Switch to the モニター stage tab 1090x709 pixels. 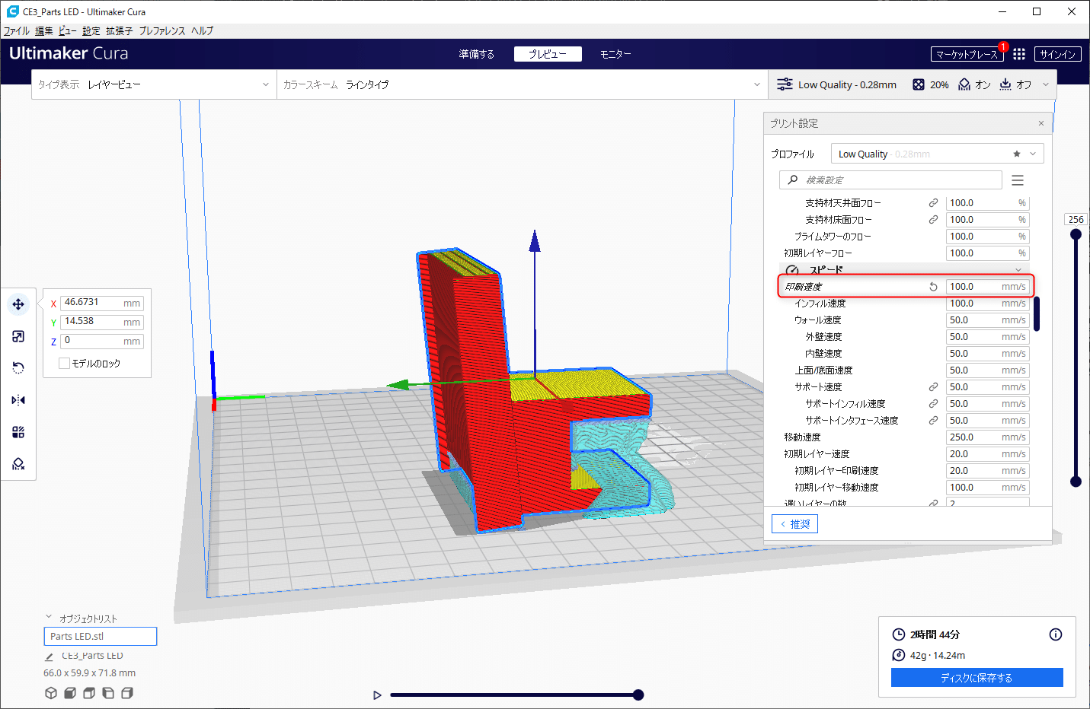[615, 54]
